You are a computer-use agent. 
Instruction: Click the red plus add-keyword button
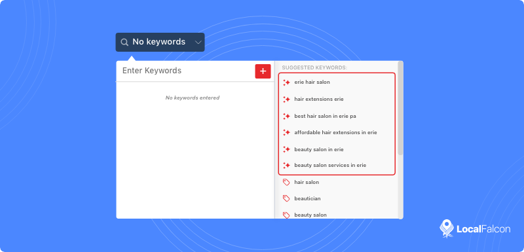point(263,71)
